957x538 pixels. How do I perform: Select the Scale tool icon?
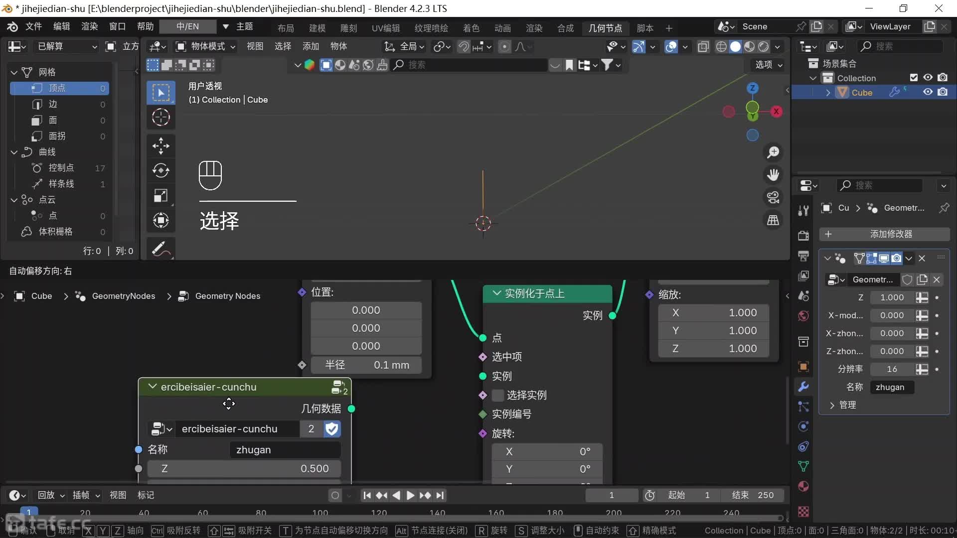coord(160,196)
